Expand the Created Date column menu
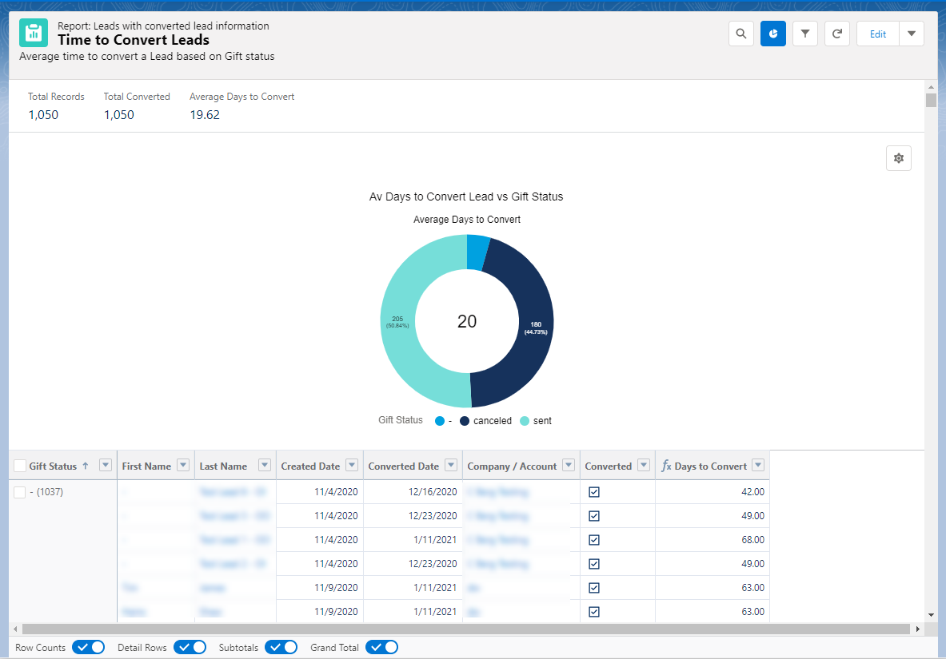946x659 pixels. [353, 466]
